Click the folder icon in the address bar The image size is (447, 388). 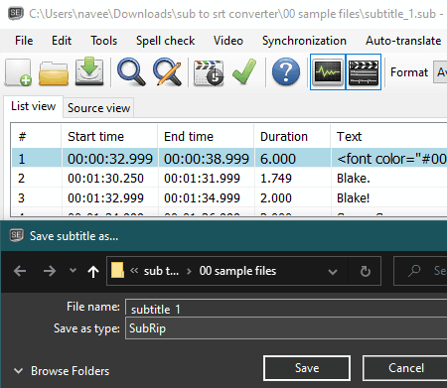pyautogui.click(x=117, y=270)
